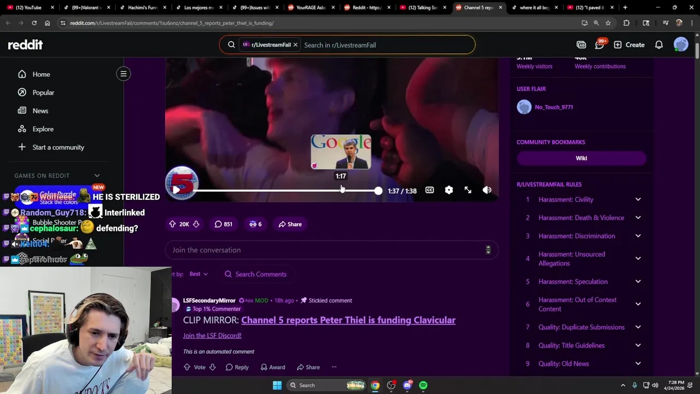The width and height of the screenshot is (700, 394).
Task: Reload the page
Action: click(34, 23)
